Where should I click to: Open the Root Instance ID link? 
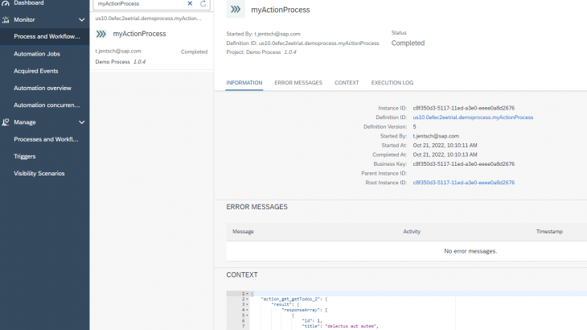pyautogui.click(x=463, y=183)
